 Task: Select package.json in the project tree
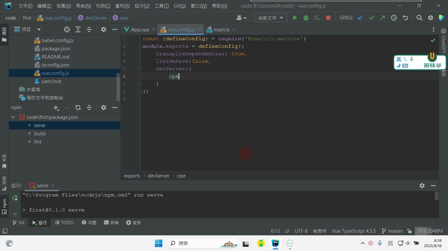(x=56, y=49)
